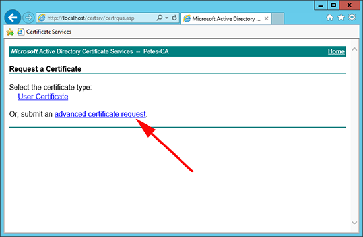Open the address bar dropdown arrow
The image size is (363, 237).
click(167, 18)
